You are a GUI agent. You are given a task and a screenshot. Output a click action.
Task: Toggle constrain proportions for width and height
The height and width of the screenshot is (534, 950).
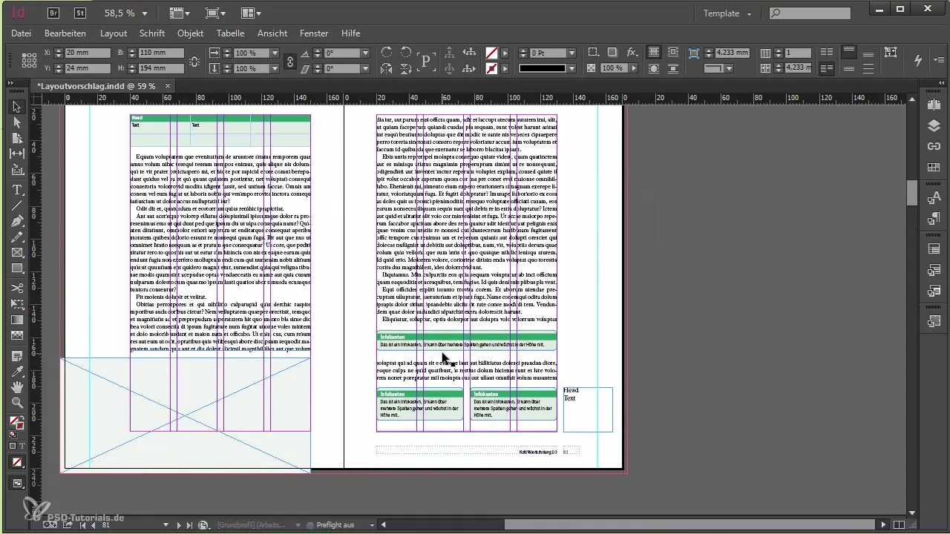coord(196,61)
